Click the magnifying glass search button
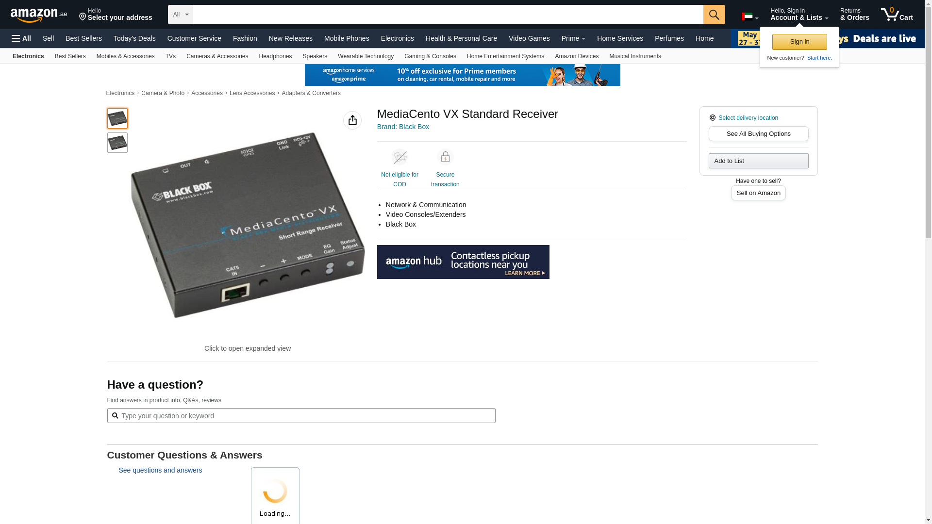932x524 pixels. point(714,15)
